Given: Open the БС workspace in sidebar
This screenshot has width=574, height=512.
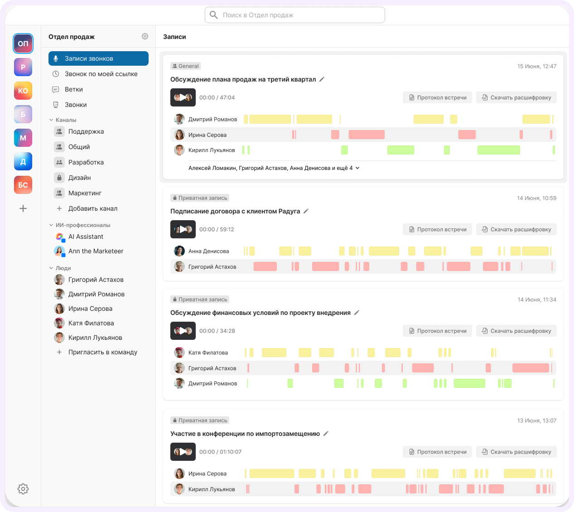Looking at the screenshot, I should coord(23,185).
